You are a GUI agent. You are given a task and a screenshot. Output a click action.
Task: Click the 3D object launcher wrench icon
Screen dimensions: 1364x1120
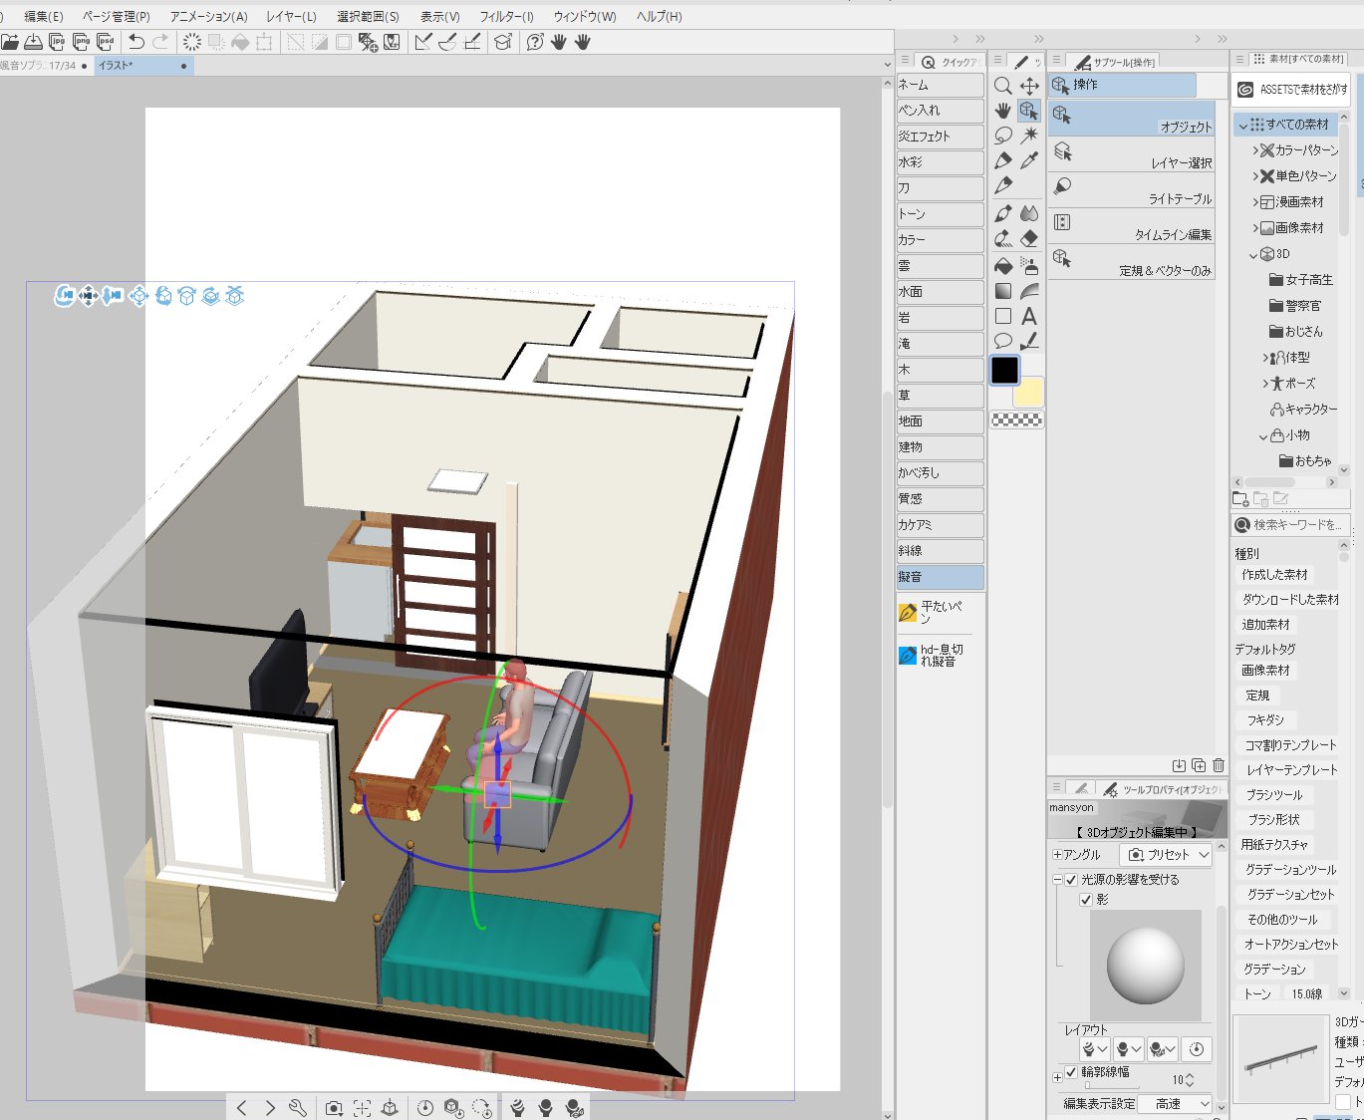click(297, 1108)
